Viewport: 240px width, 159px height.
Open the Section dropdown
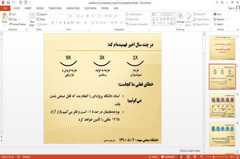point(42,24)
